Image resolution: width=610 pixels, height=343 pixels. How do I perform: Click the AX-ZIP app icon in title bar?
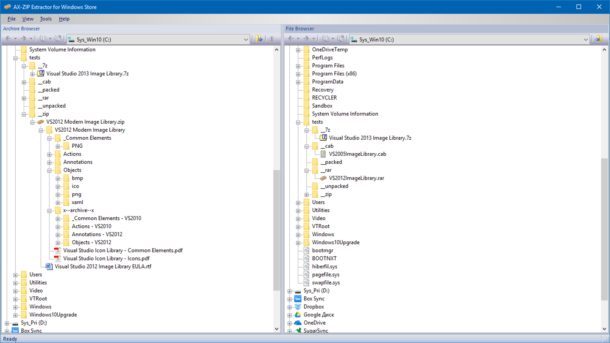pos(8,7)
